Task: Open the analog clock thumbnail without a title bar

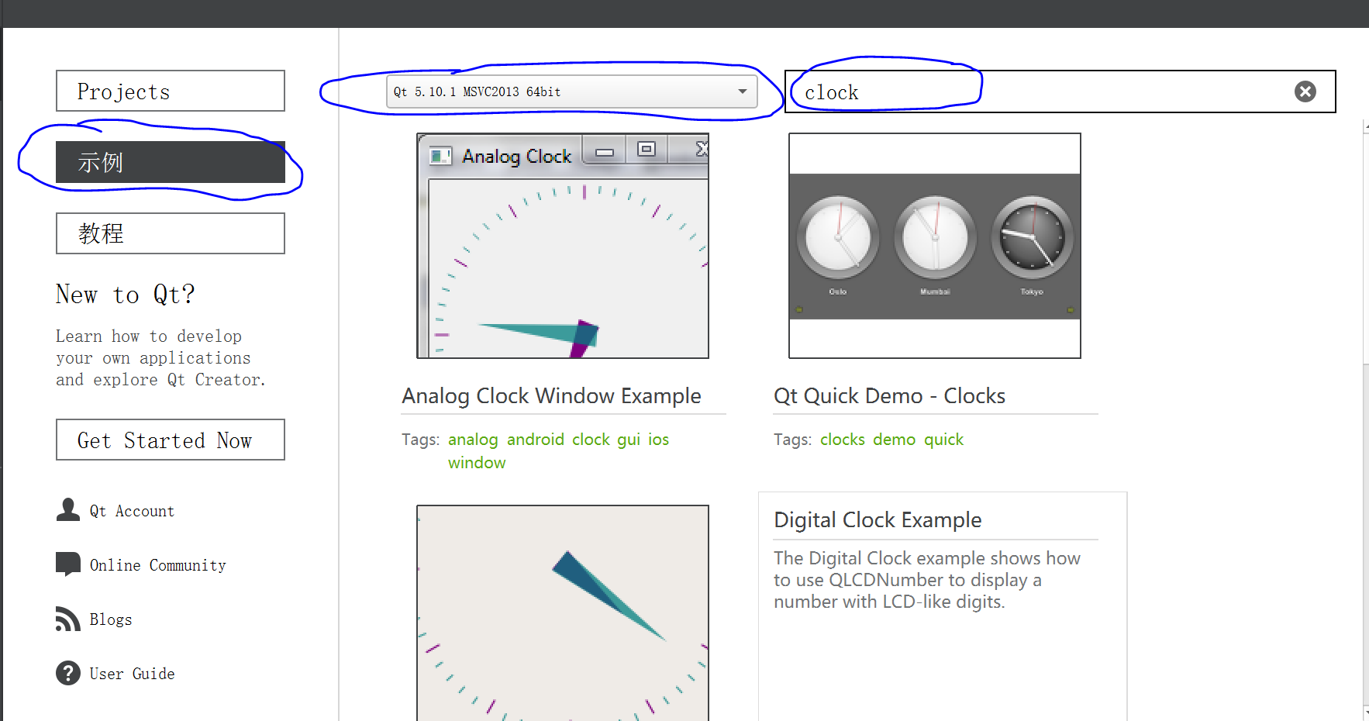Action: click(563, 613)
